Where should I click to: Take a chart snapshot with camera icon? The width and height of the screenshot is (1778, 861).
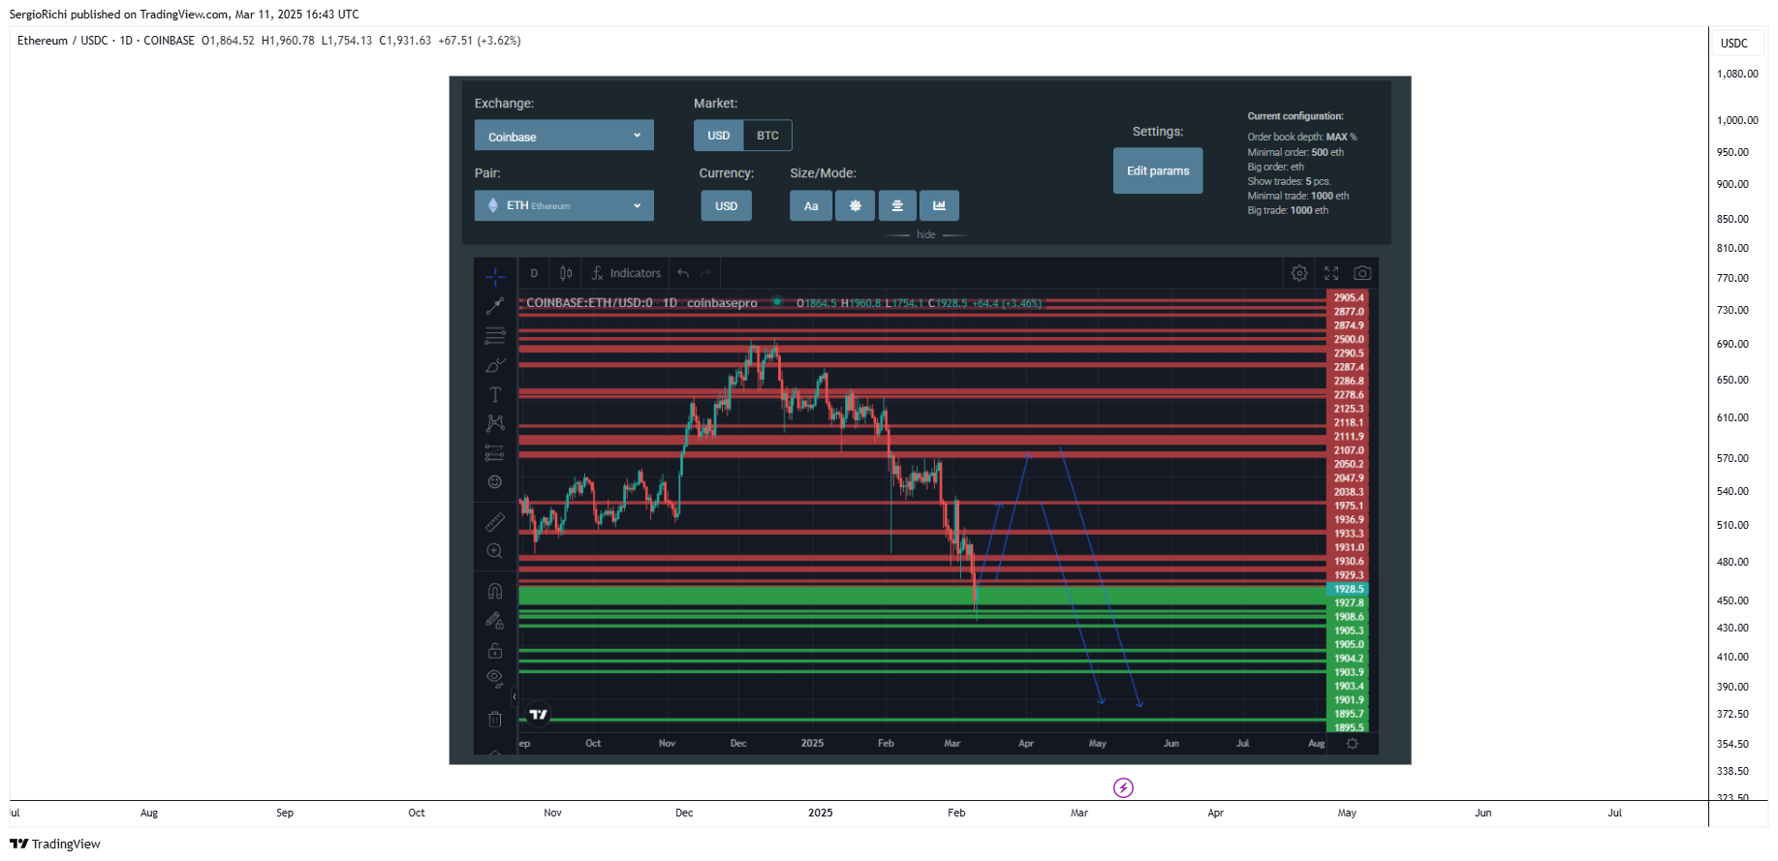[1362, 273]
